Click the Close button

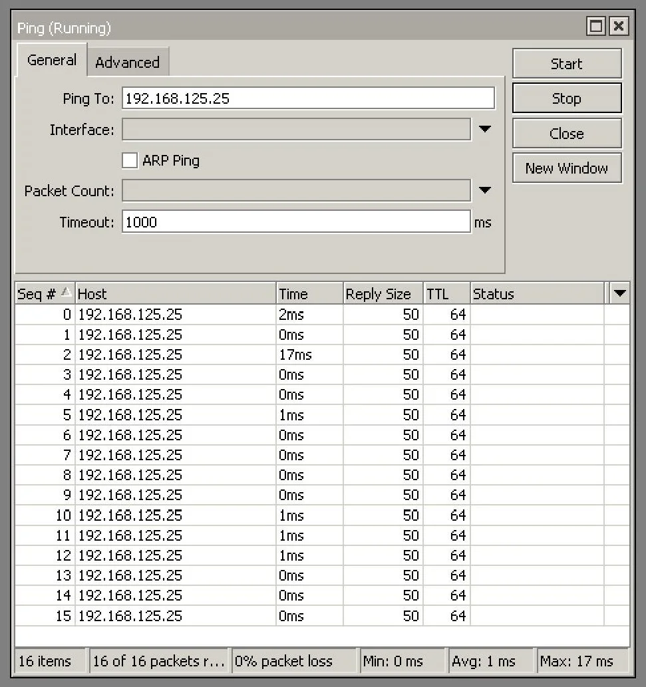click(x=566, y=134)
